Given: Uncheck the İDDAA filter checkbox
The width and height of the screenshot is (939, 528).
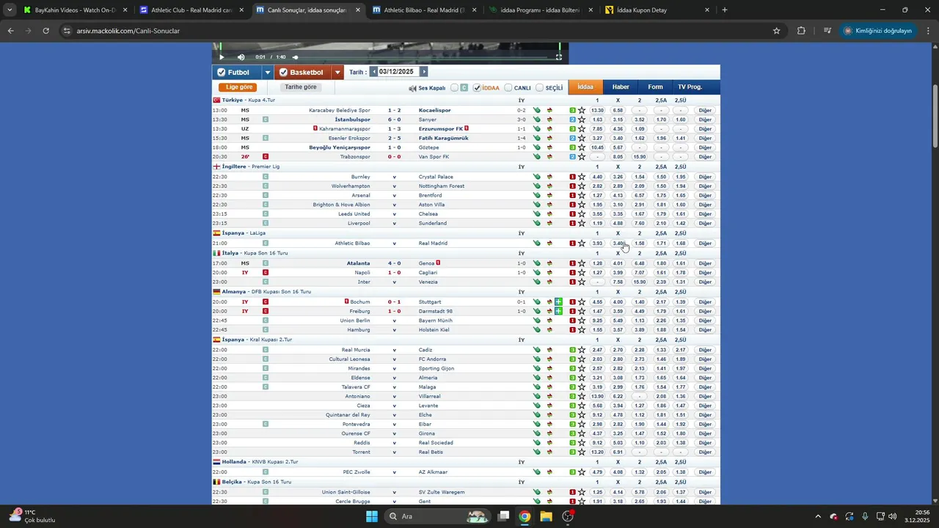Looking at the screenshot, I should tap(478, 88).
